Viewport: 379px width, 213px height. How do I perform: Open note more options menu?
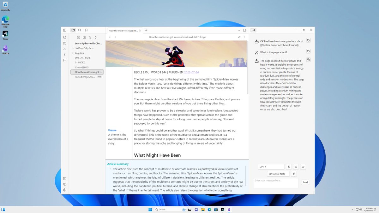coord(244,37)
